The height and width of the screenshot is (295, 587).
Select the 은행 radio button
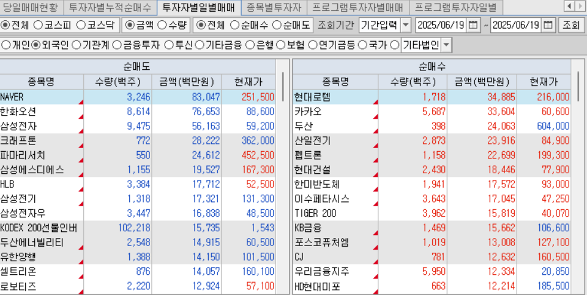pyautogui.click(x=250, y=45)
